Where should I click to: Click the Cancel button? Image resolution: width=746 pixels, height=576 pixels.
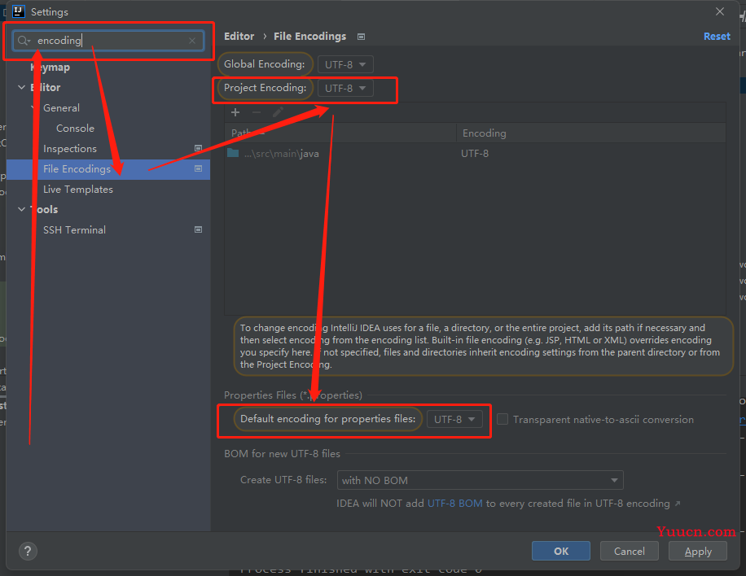click(629, 551)
